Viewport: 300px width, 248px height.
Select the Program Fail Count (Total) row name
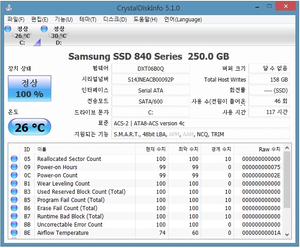71,200
